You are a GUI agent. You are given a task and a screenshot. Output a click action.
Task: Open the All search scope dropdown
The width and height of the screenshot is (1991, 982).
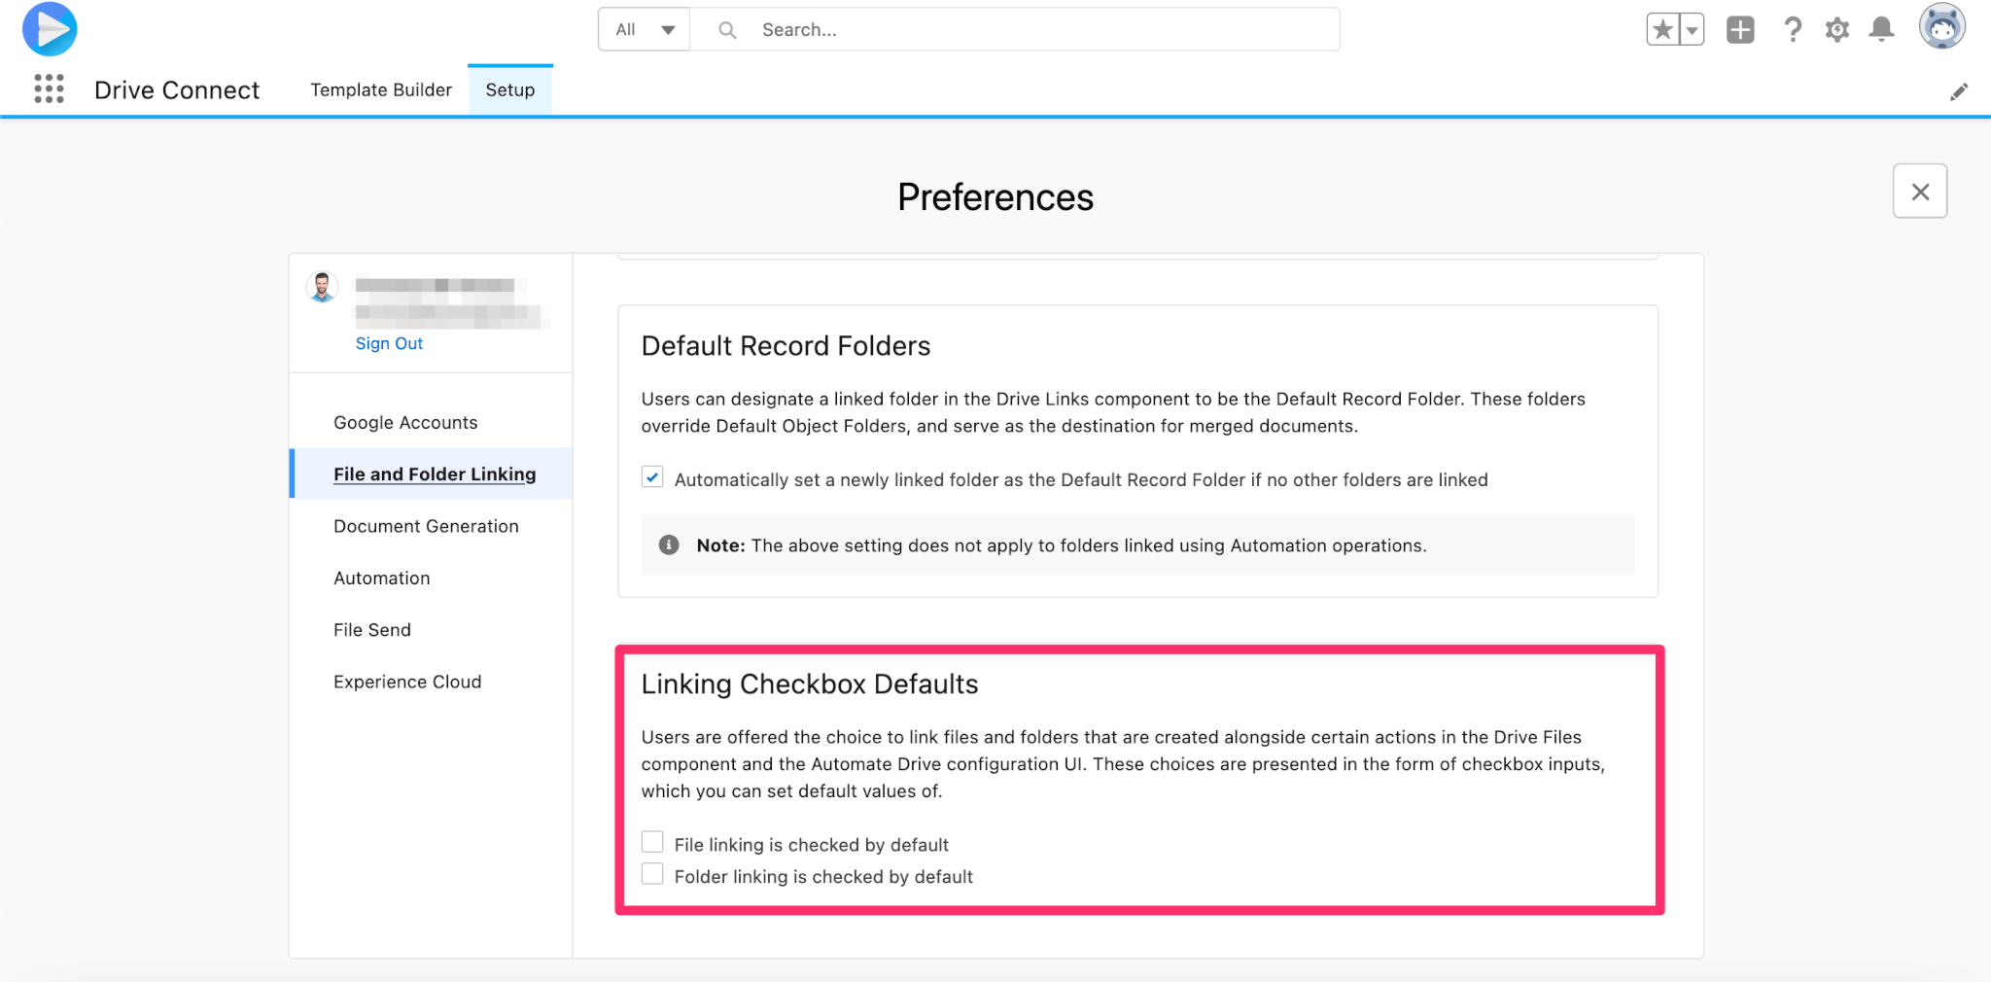point(645,30)
